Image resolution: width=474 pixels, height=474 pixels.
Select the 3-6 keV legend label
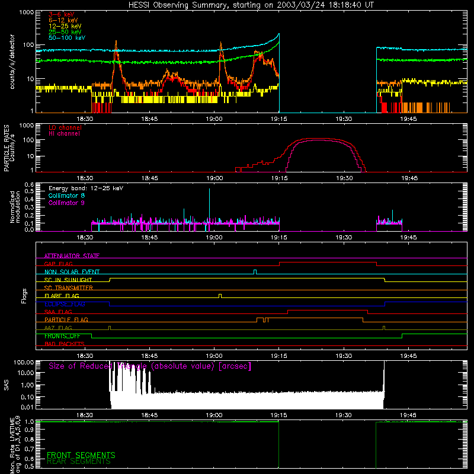pyautogui.click(x=62, y=14)
